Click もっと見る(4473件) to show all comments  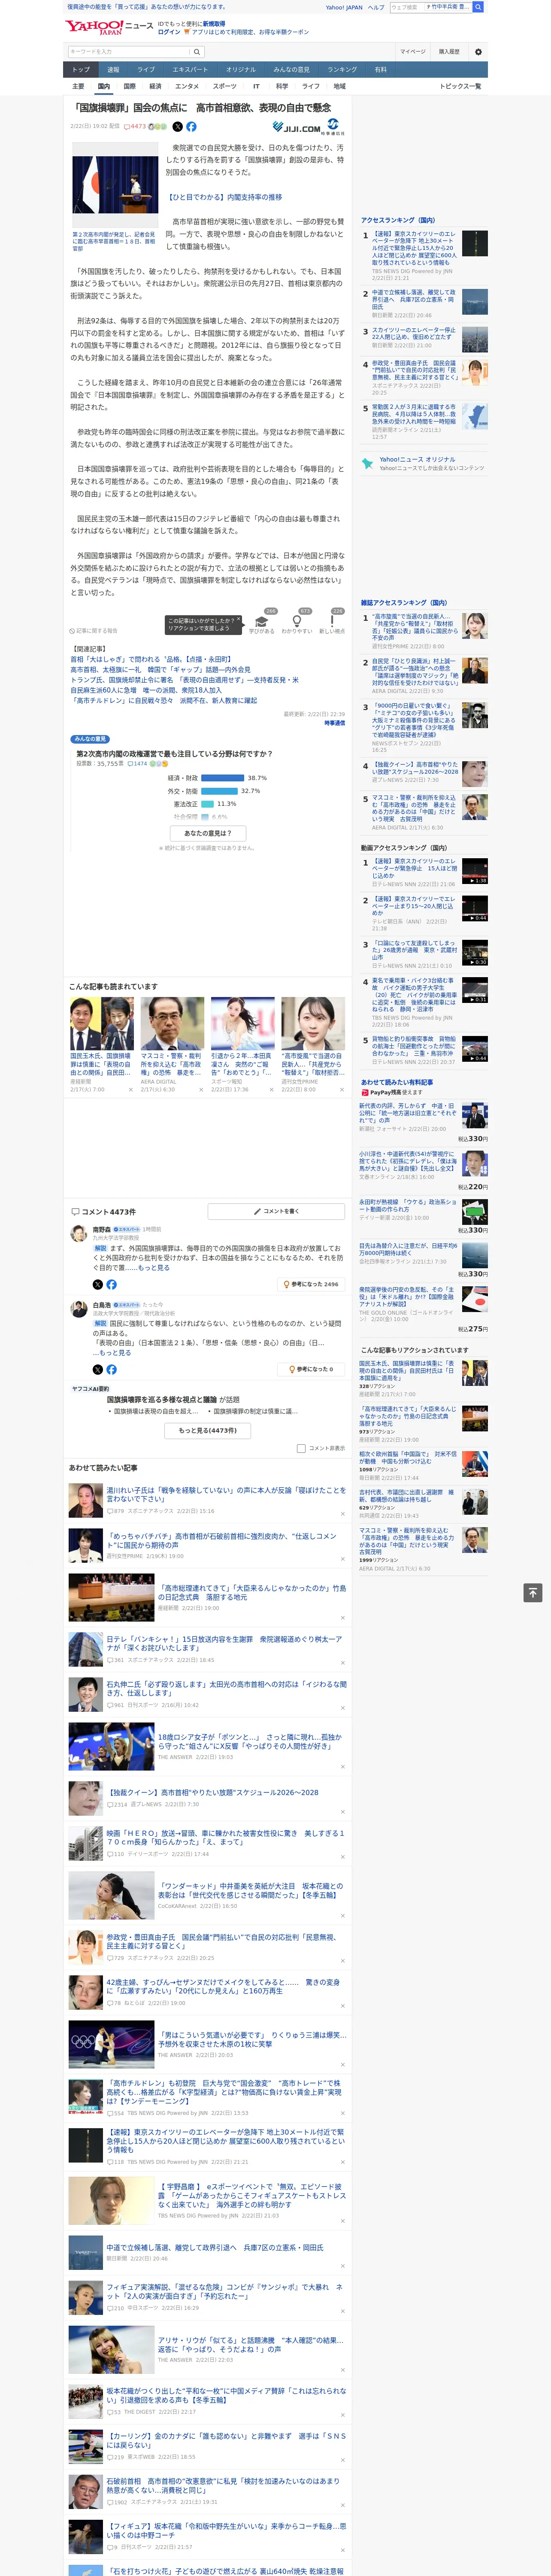point(208,1430)
